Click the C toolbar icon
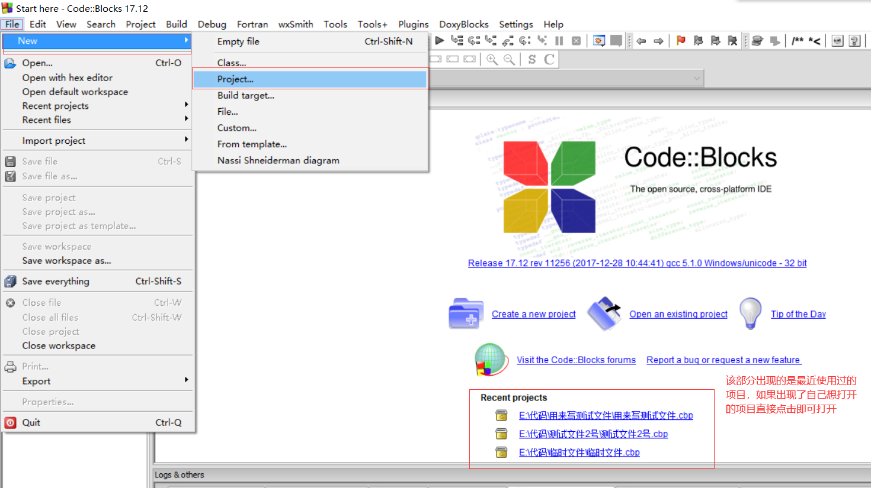This screenshot has width=871, height=488. (x=549, y=59)
